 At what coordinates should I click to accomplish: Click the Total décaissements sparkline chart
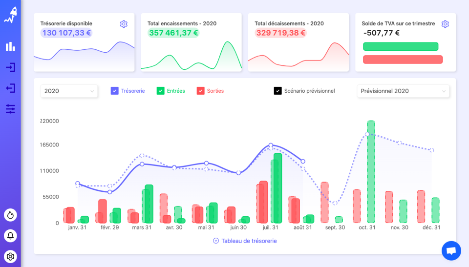298,56
